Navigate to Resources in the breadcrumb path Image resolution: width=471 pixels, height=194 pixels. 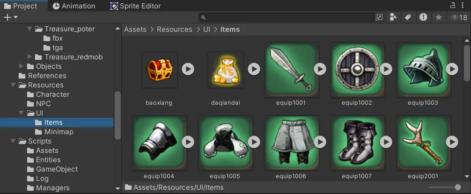click(x=174, y=29)
